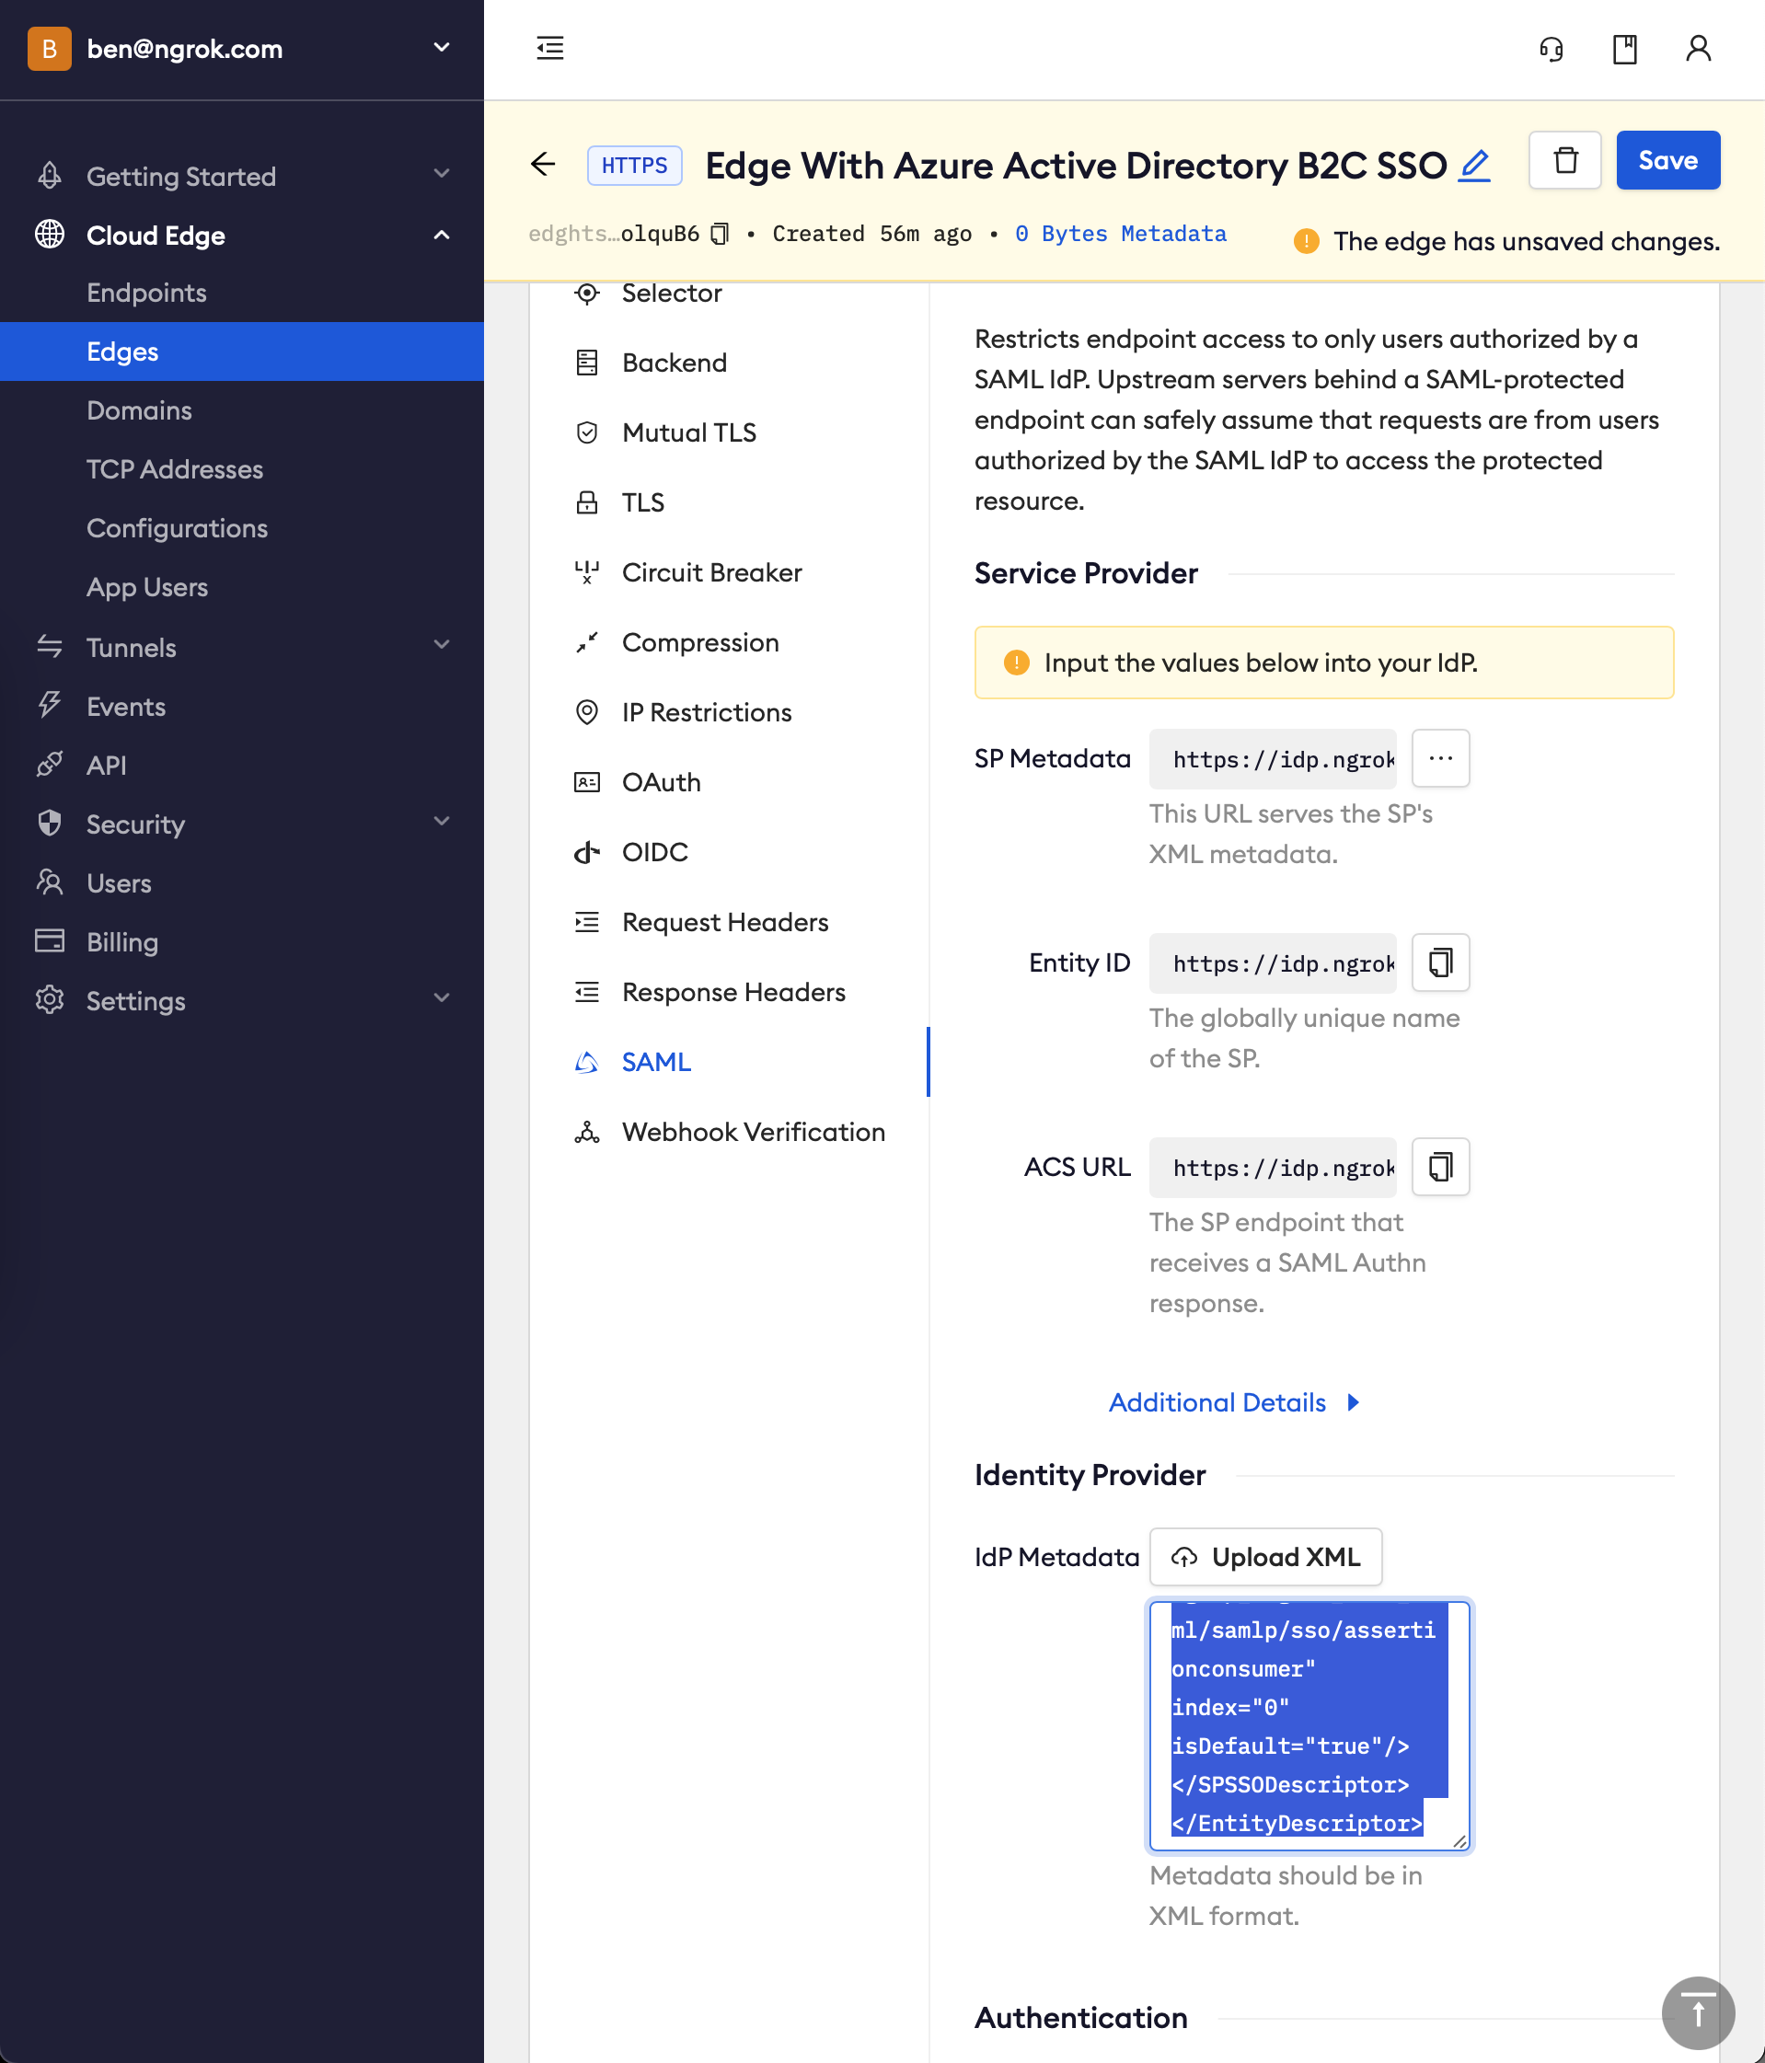Click the Mutual TLS shield icon
Screen dimensions: 1765x2063
click(x=586, y=433)
